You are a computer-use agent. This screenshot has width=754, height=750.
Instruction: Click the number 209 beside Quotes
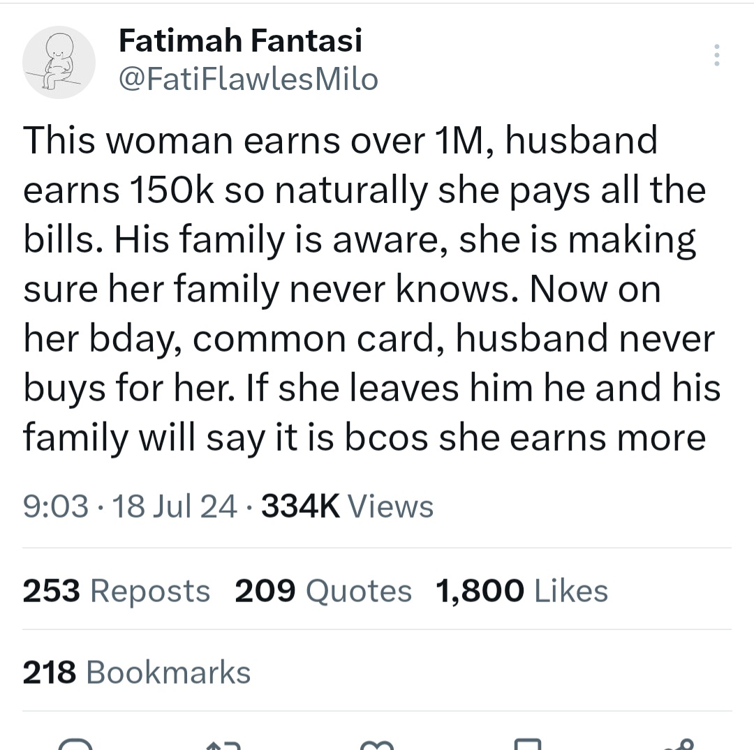[x=265, y=592]
